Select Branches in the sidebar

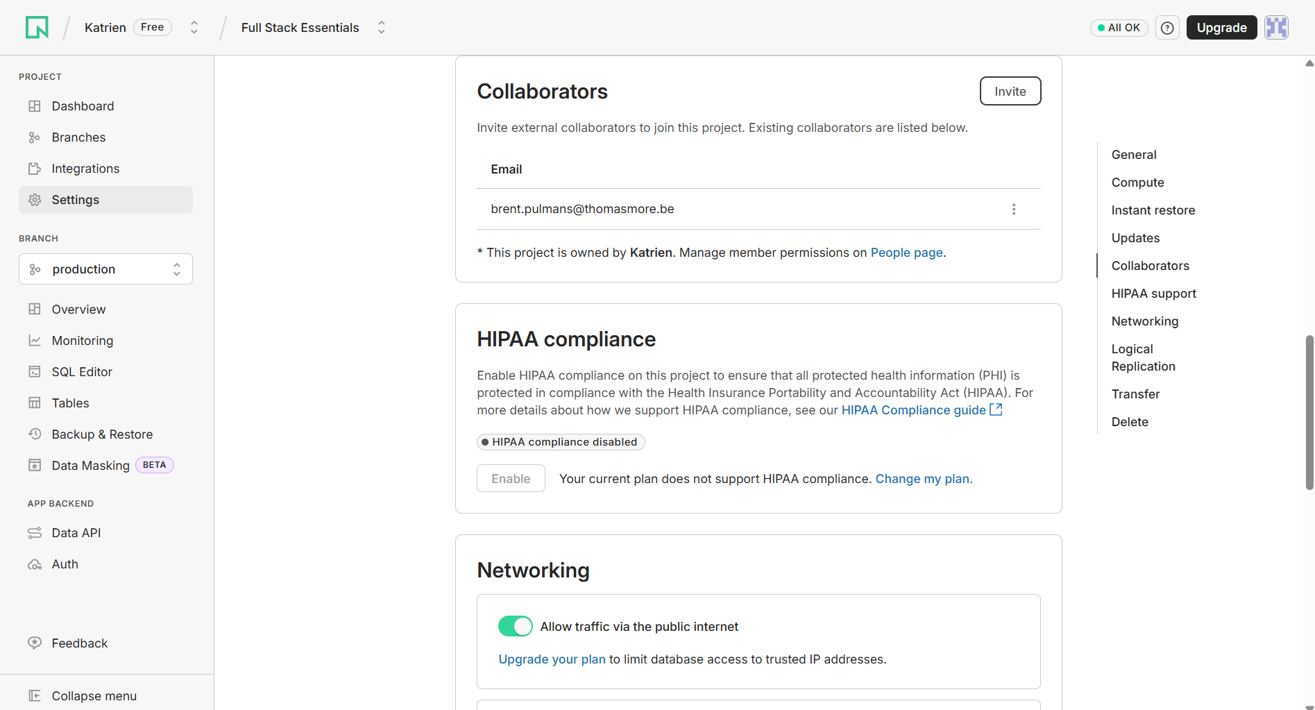point(78,137)
